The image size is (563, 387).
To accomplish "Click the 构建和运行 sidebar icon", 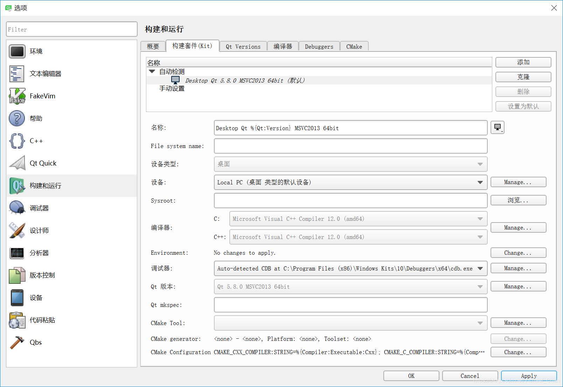I will pyautogui.click(x=17, y=186).
